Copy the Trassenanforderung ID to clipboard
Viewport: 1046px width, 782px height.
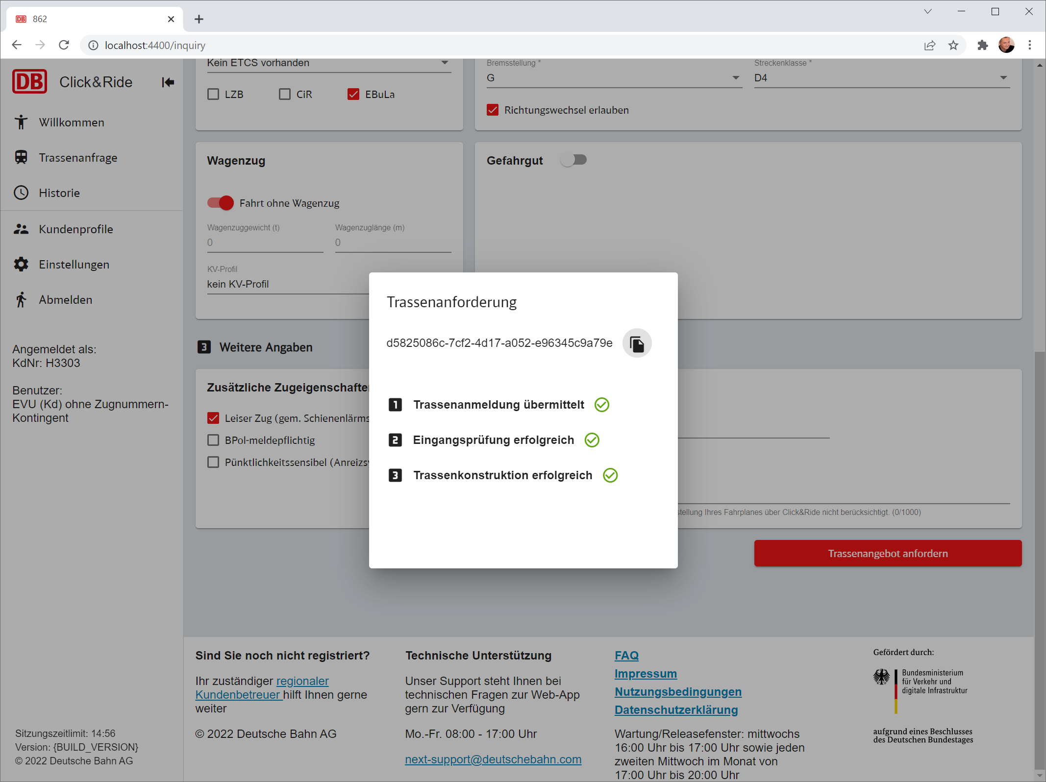pyautogui.click(x=637, y=343)
